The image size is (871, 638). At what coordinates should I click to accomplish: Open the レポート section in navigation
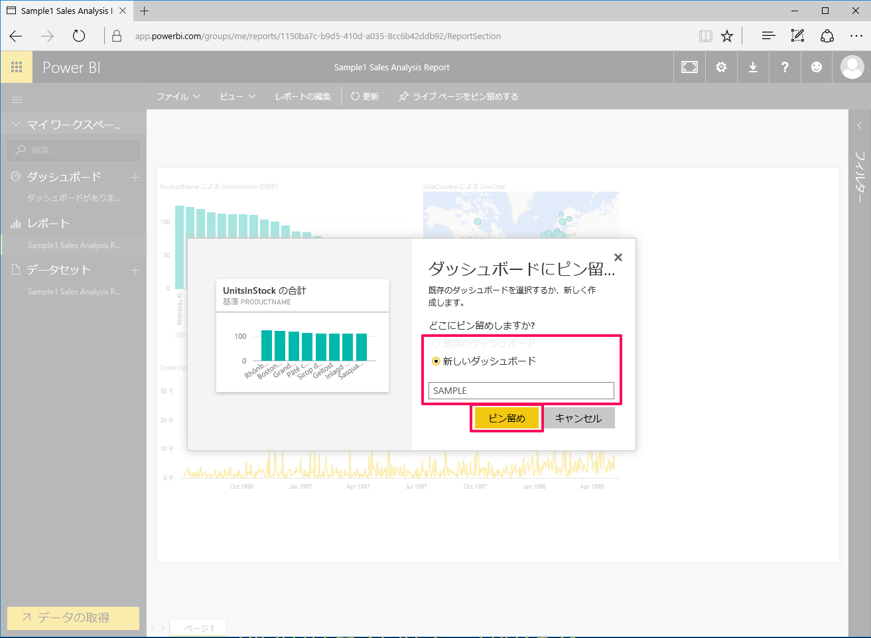coord(48,223)
